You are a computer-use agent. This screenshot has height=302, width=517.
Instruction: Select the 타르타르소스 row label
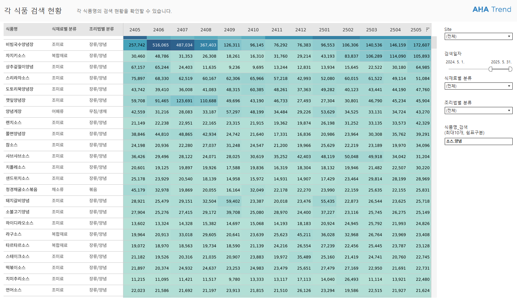[18, 245]
